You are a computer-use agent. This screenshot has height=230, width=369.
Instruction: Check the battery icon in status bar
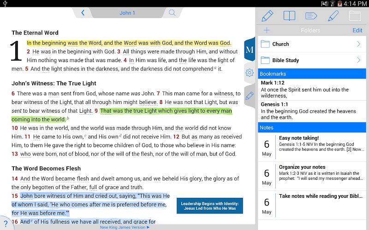pyautogui.click(x=339, y=4)
